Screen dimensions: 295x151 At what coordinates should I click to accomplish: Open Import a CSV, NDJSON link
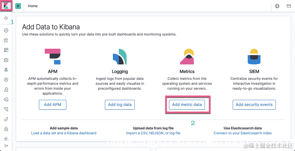point(153,133)
